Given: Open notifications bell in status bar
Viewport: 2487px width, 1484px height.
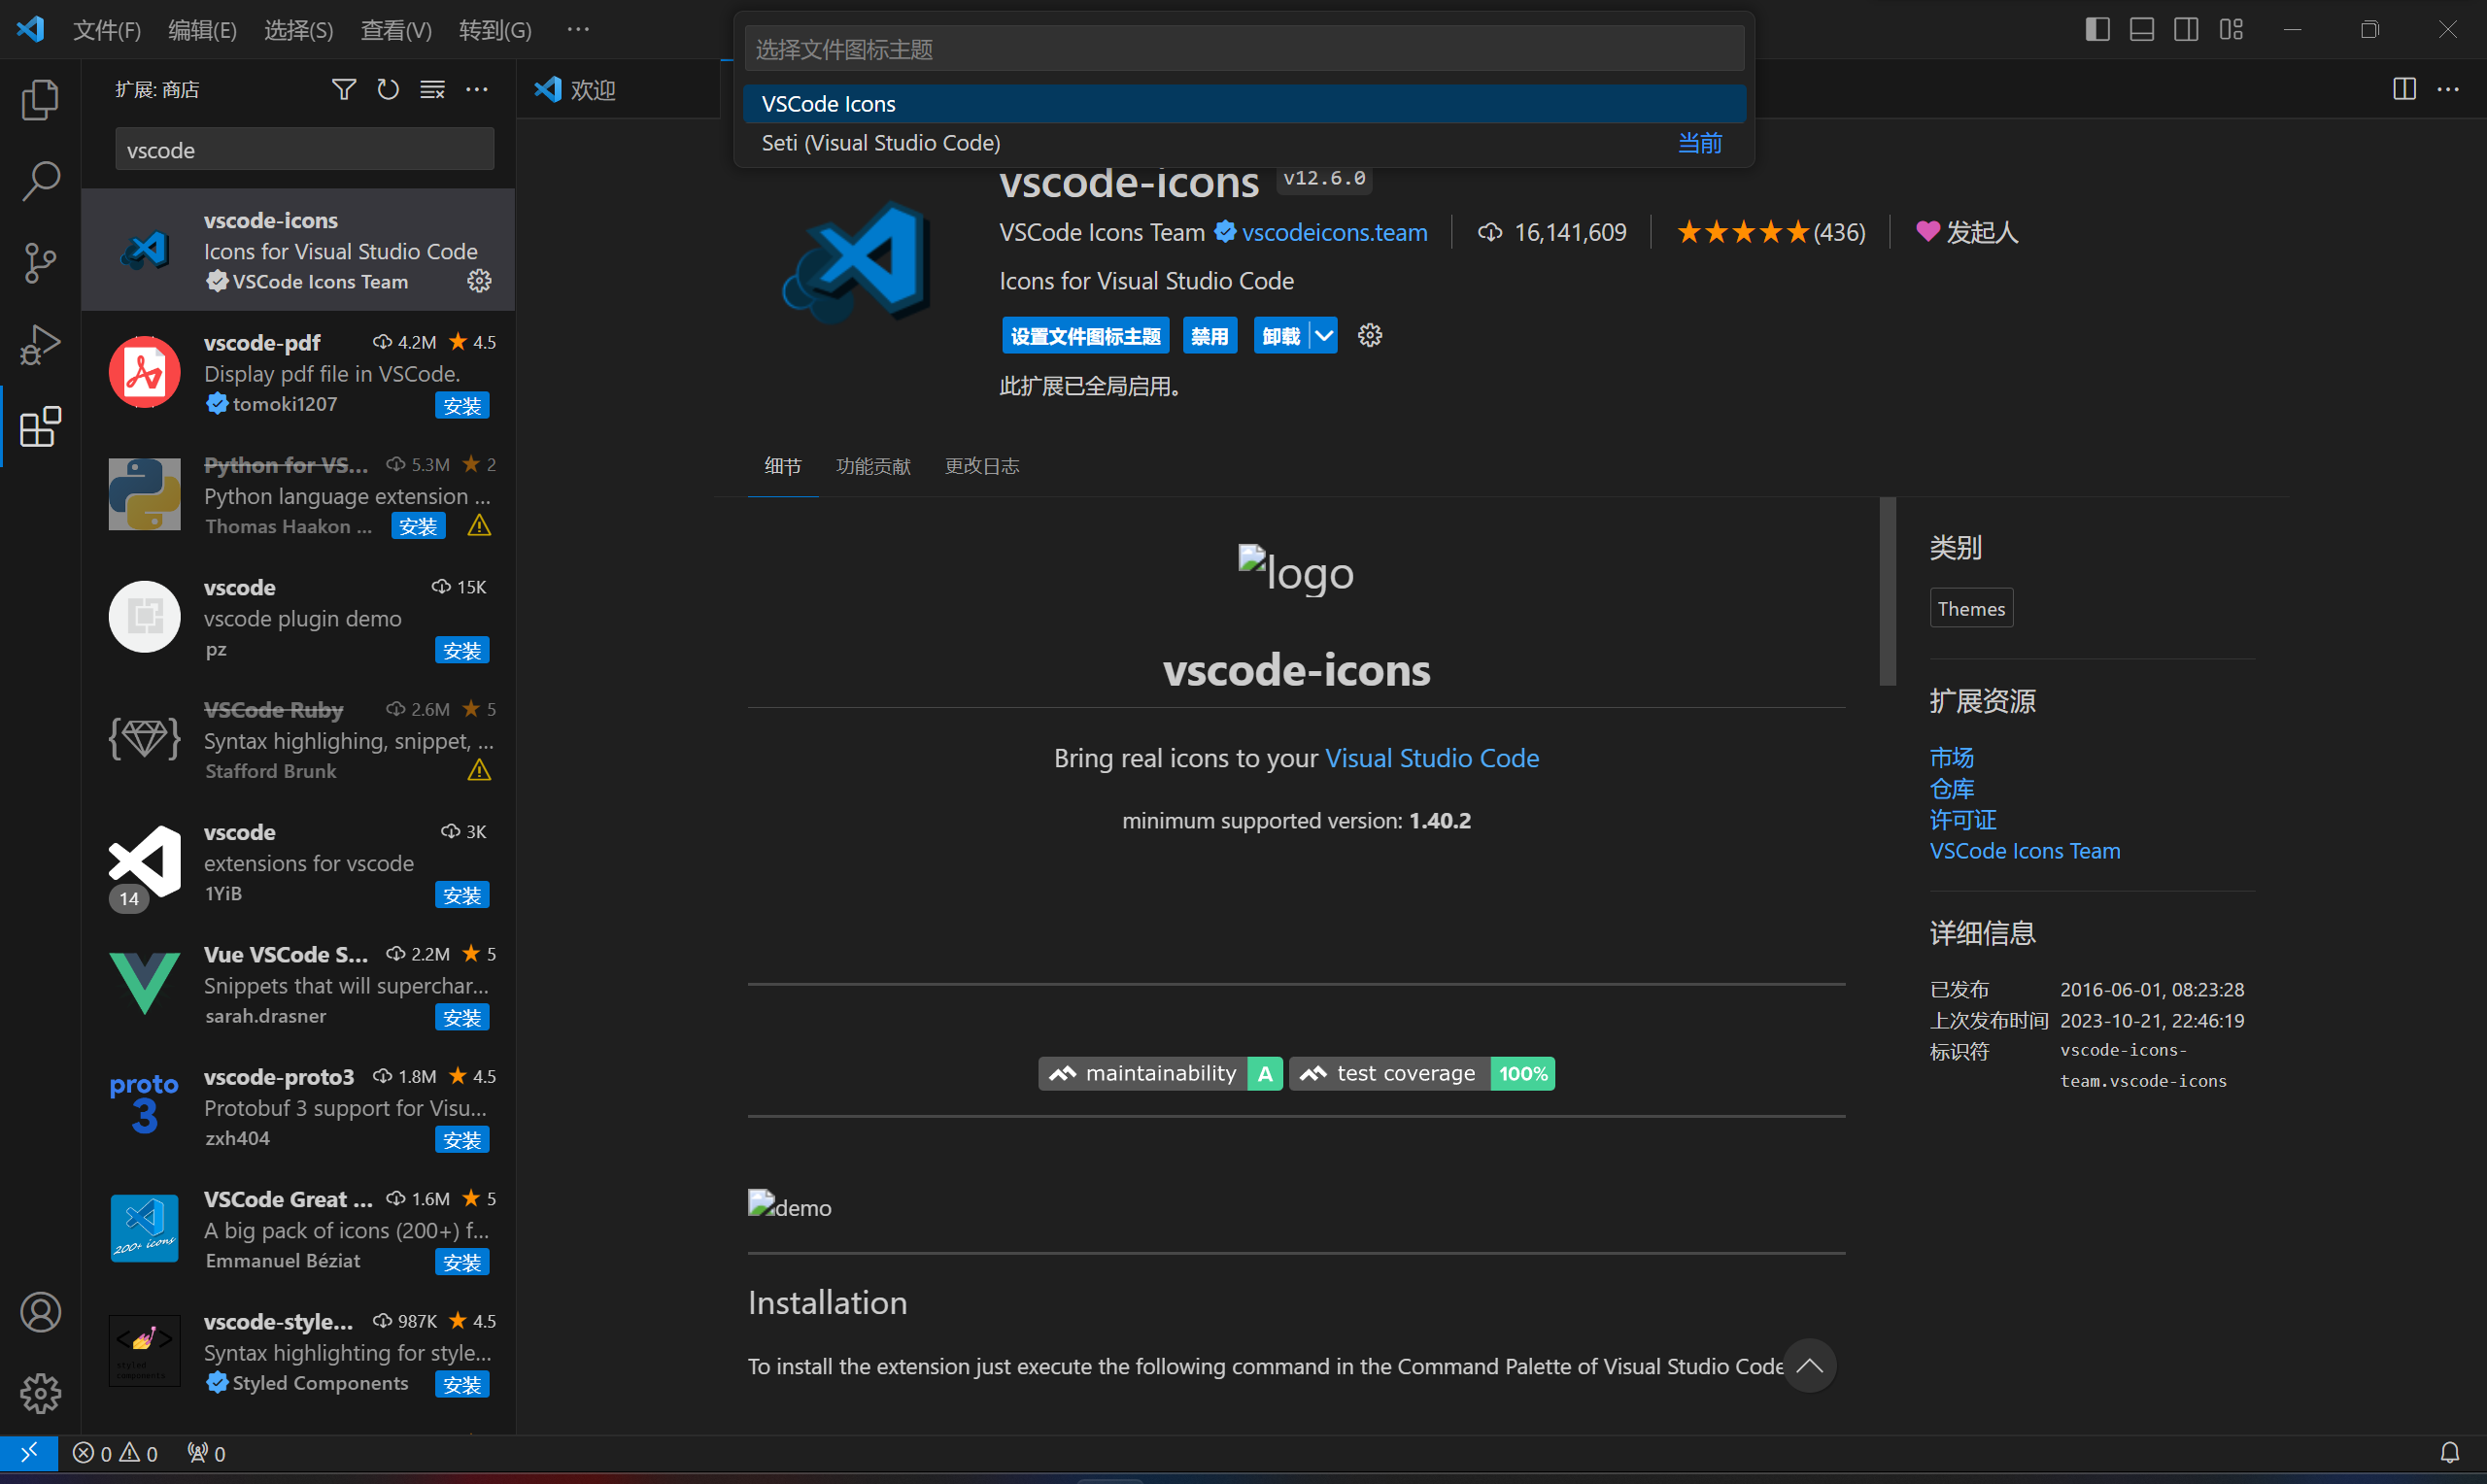Looking at the screenshot, I should 2450,1453.
